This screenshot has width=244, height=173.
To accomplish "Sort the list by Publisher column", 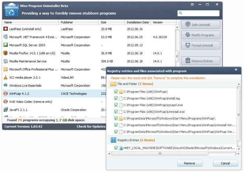I will coord(79,22).
